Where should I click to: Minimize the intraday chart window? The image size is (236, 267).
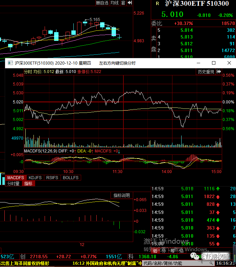[198, 63]
